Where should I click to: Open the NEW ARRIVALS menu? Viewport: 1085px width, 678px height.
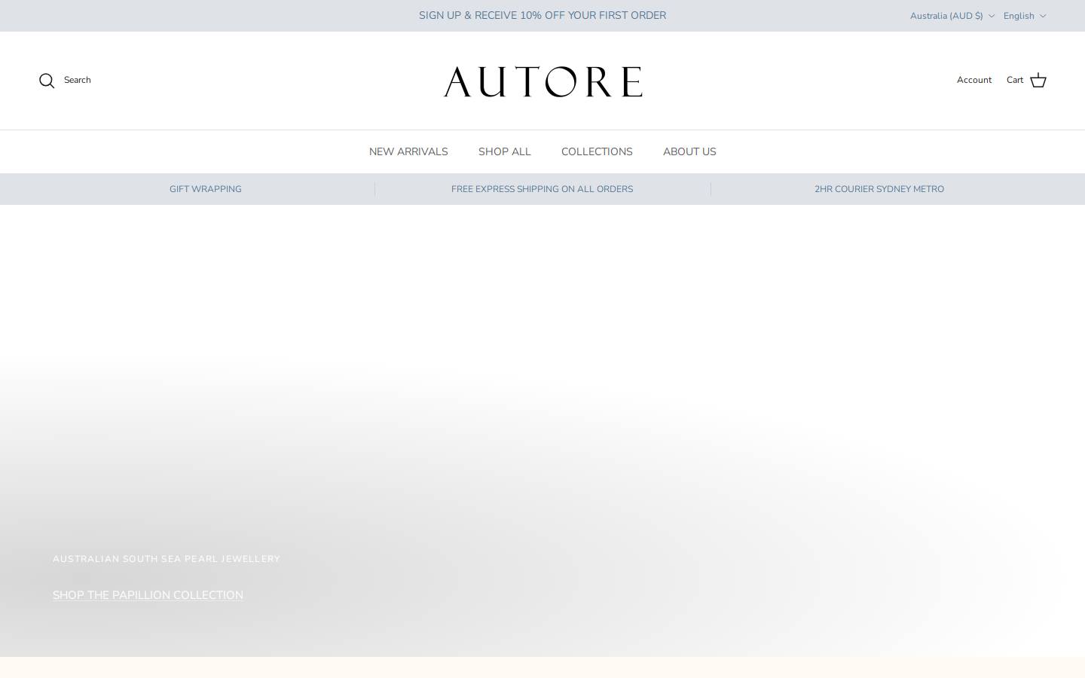point(408,151)
